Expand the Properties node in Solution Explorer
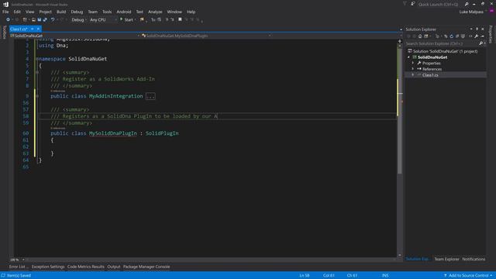The width and height of the screenshot is (496, 279). [x=413, y=64]
